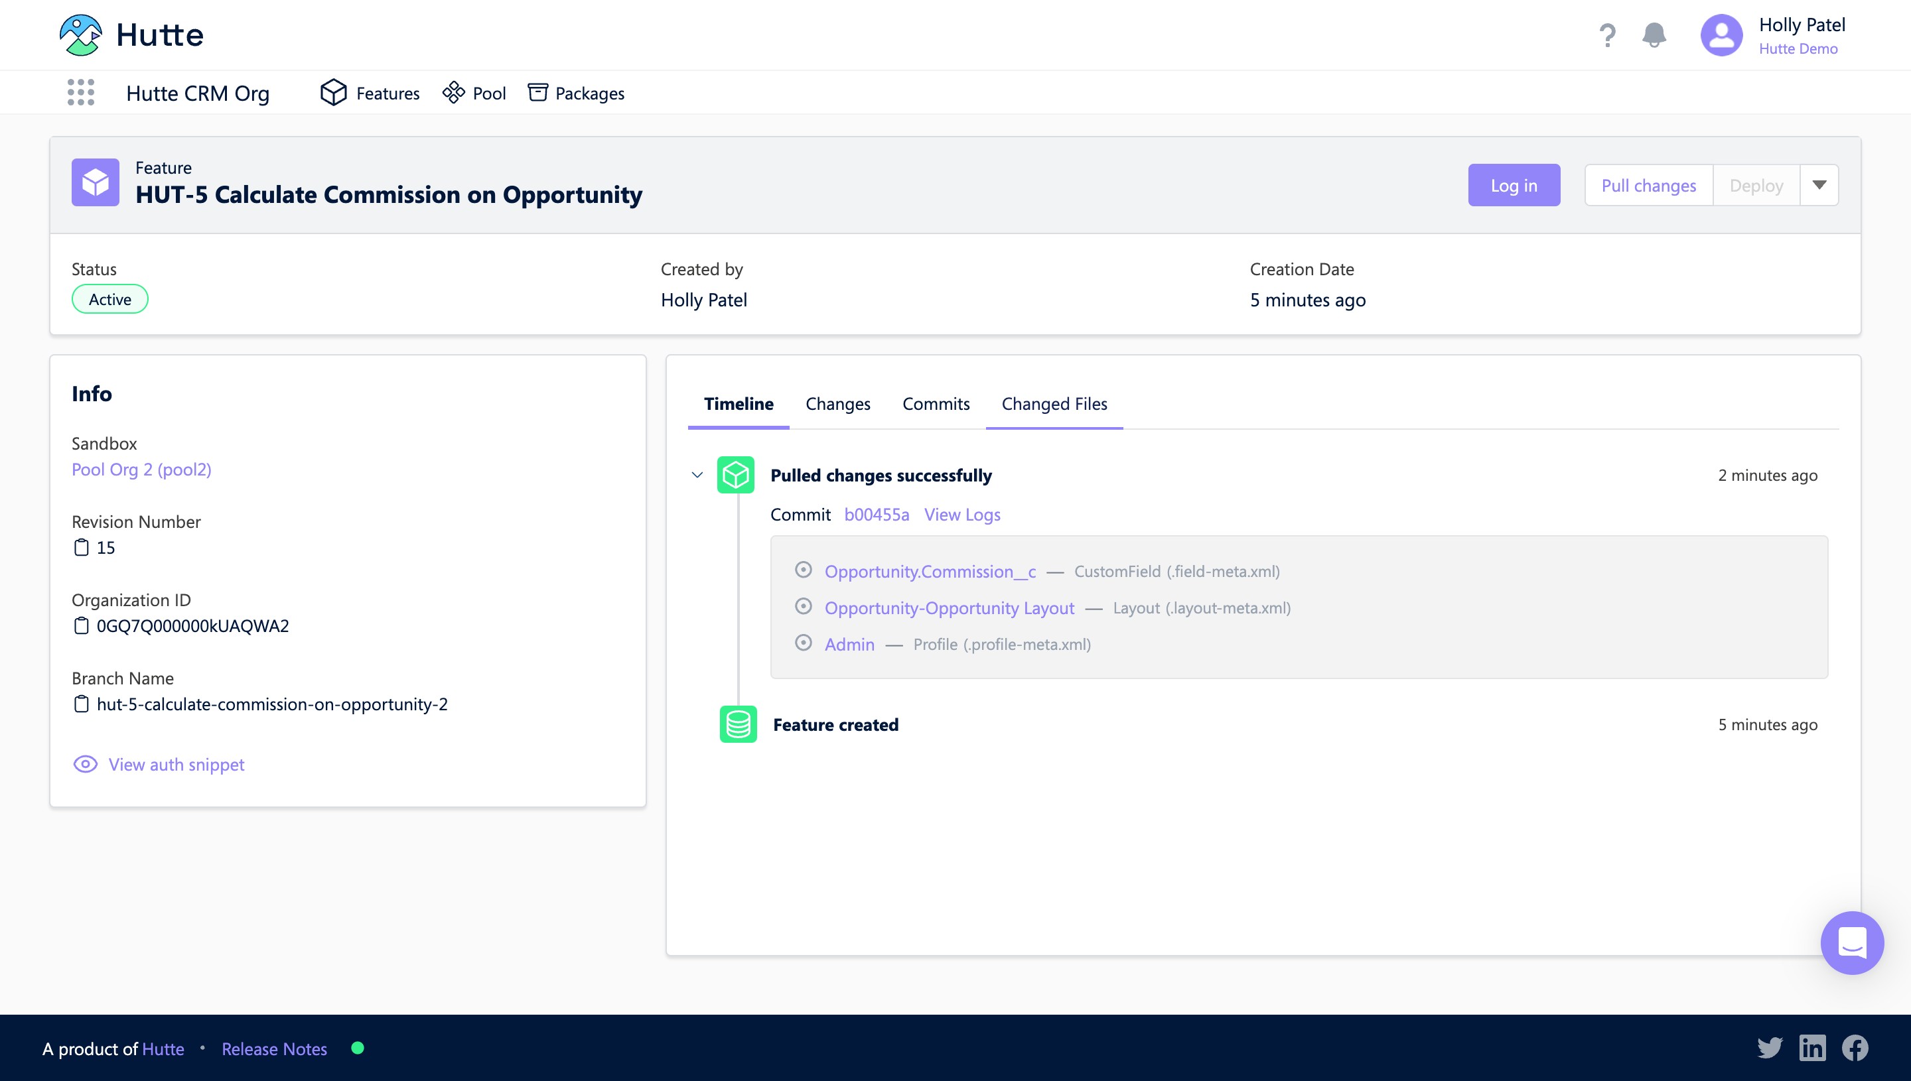Copy the Organization ID to clipboard
The width and height of the screenshot is (1911, 1081).
click(x=82, y=626)
